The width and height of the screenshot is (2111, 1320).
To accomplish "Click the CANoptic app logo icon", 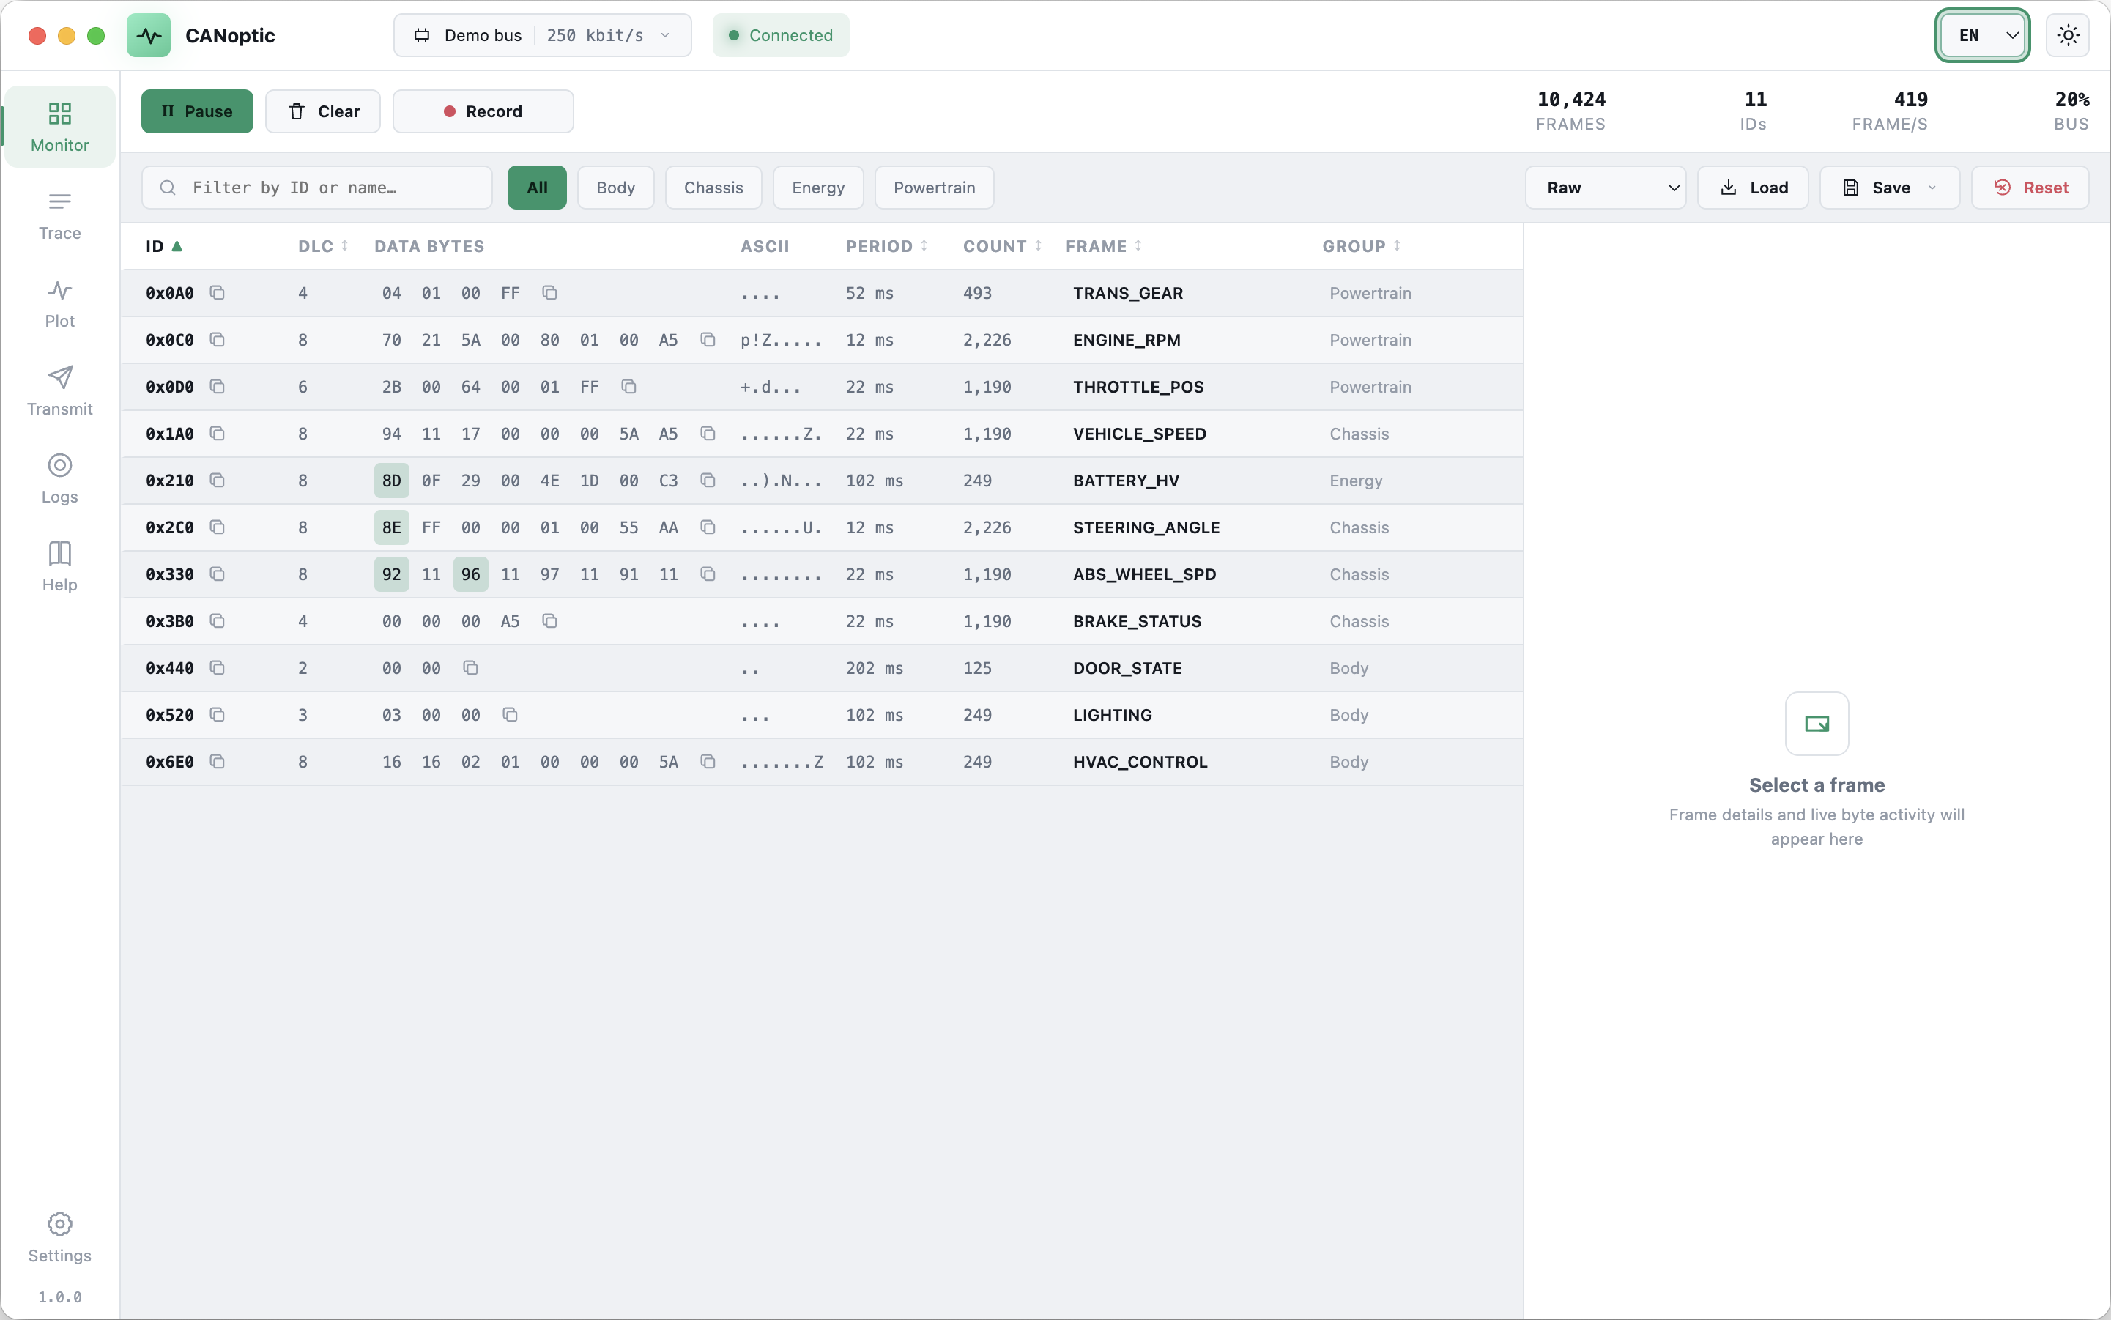I will click(x=149, y=36).
